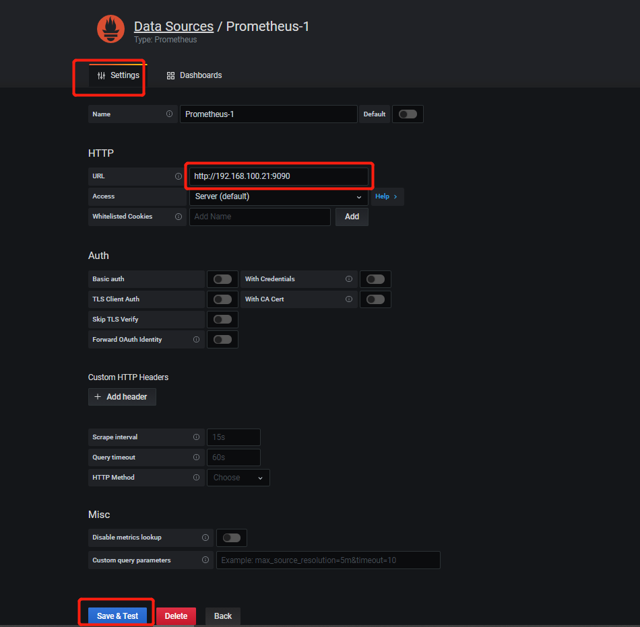Click the Name field info icon
Image resolution: width=640 pixels, height=627 pixels.
[x=169, y=114]
